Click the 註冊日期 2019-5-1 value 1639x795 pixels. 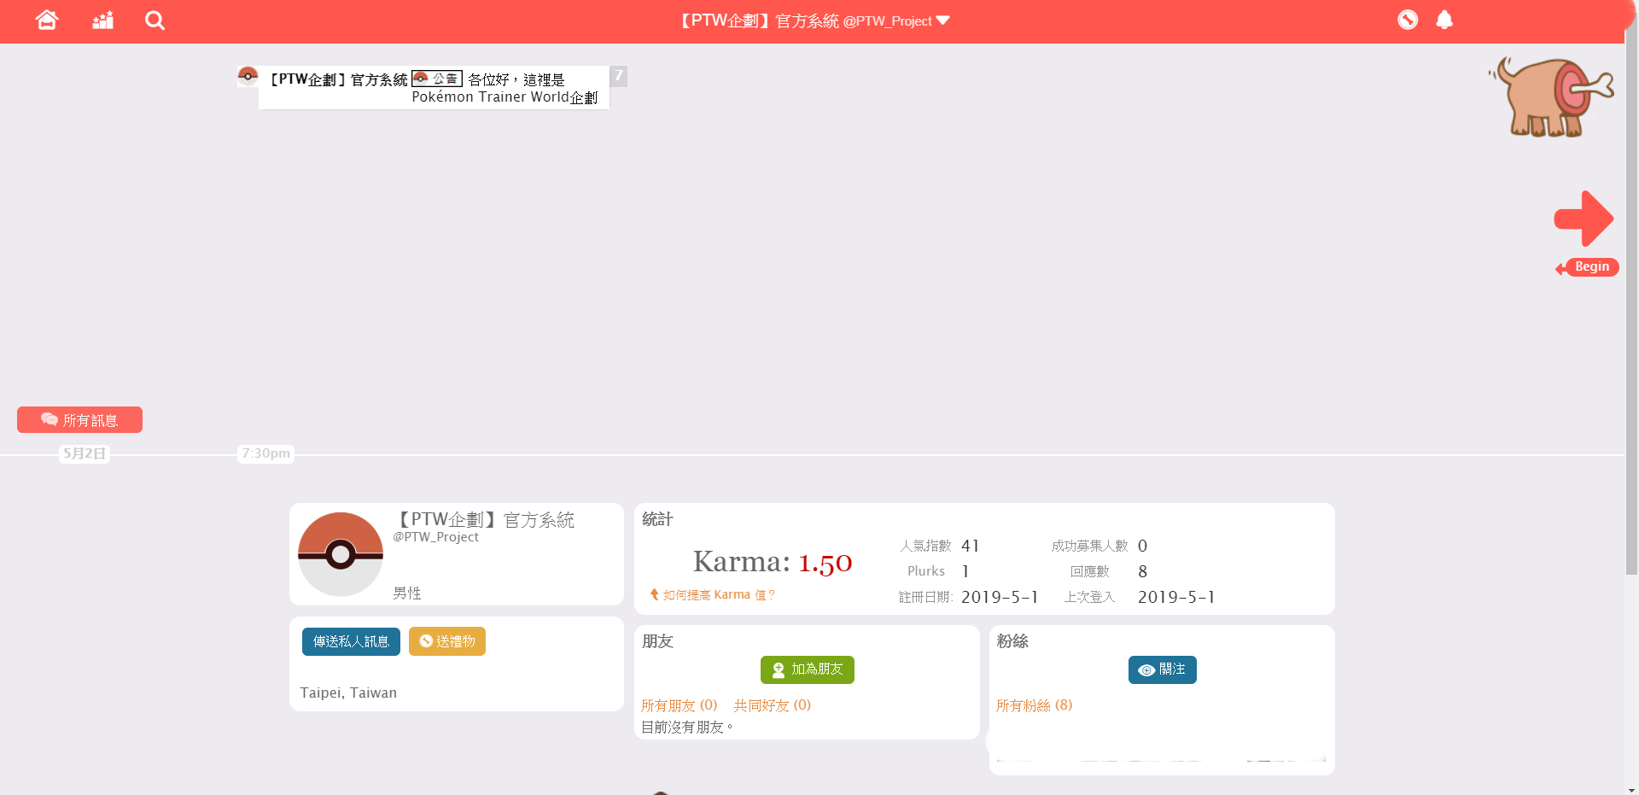point(1000,597)
